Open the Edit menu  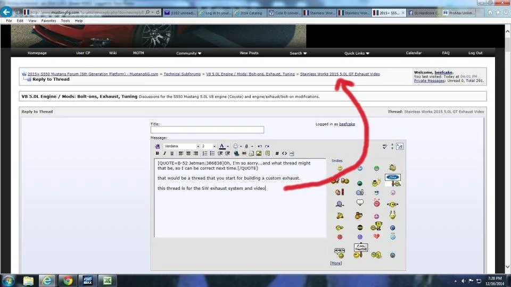pyautogui.click(x=20, y=21)
